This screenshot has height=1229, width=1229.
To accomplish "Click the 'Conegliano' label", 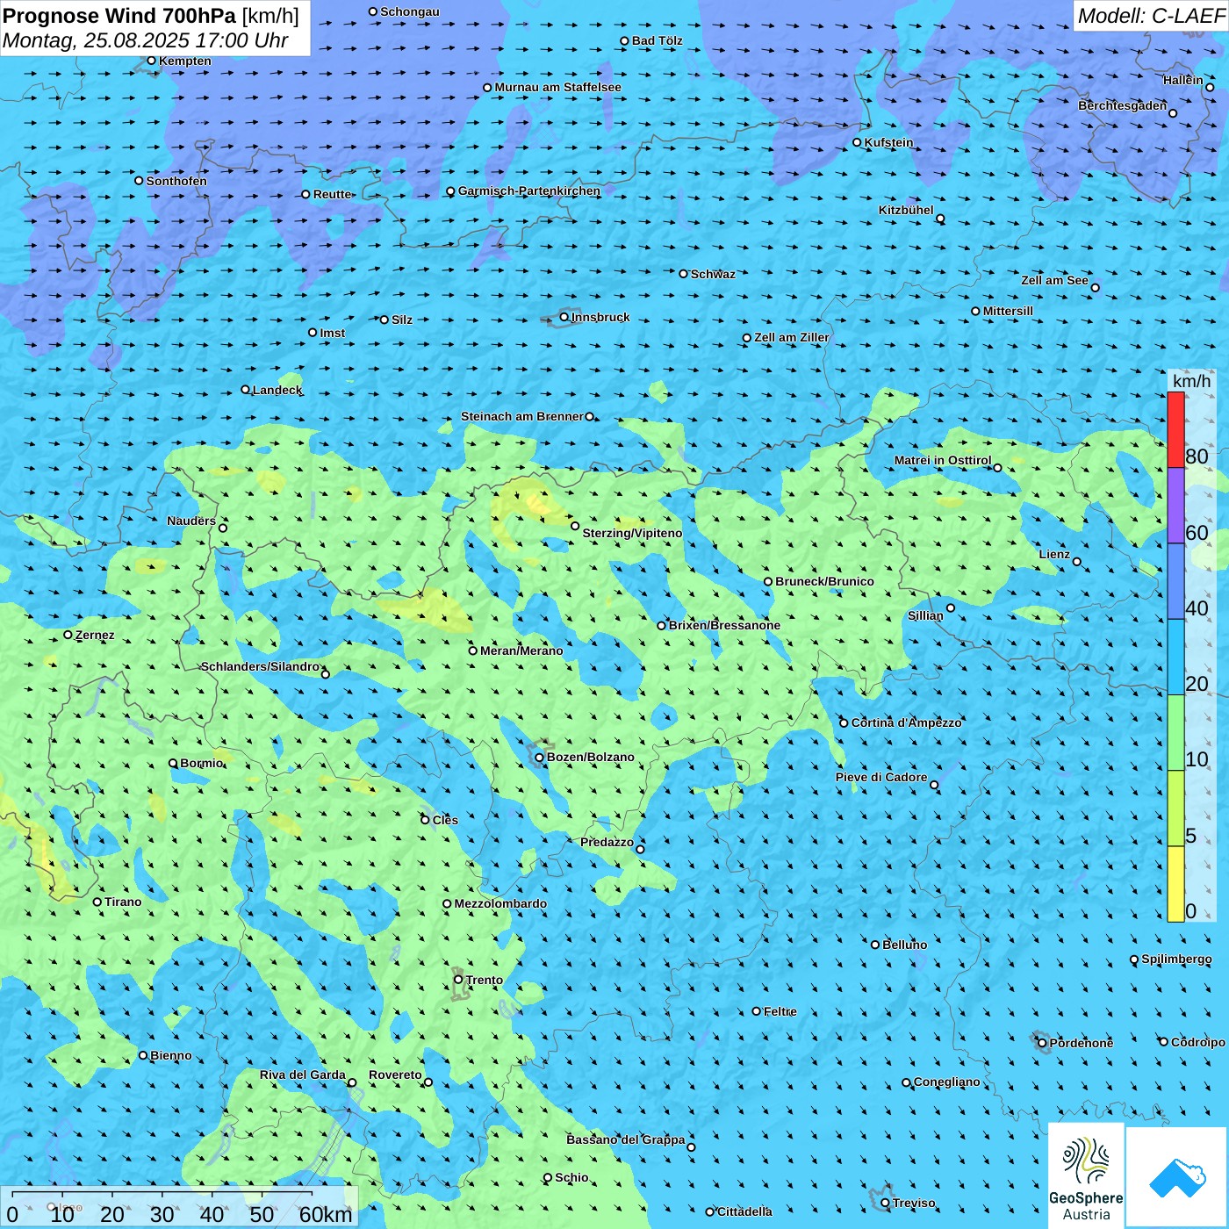I will [947, 1082].
